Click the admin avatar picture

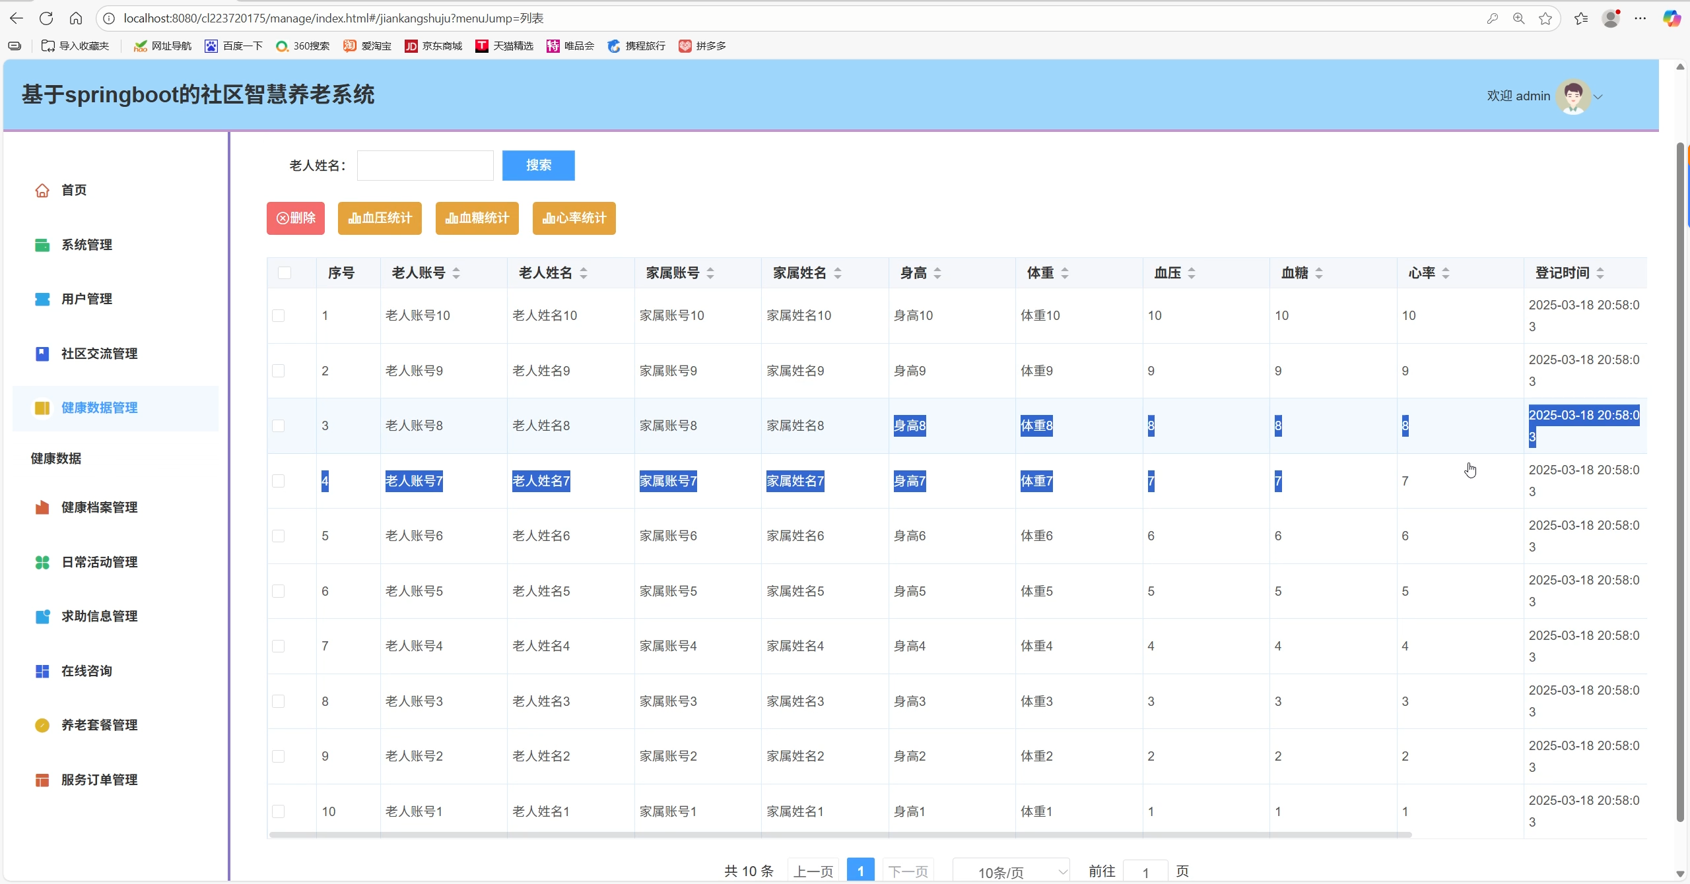(x=1572, y=96)
